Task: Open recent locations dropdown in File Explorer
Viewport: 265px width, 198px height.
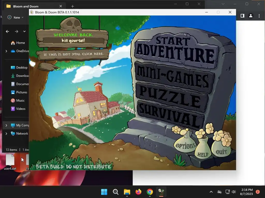Action: coord(25,31)
